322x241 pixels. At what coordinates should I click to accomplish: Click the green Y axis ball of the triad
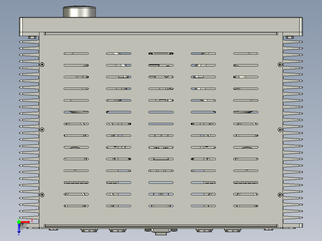19,222
